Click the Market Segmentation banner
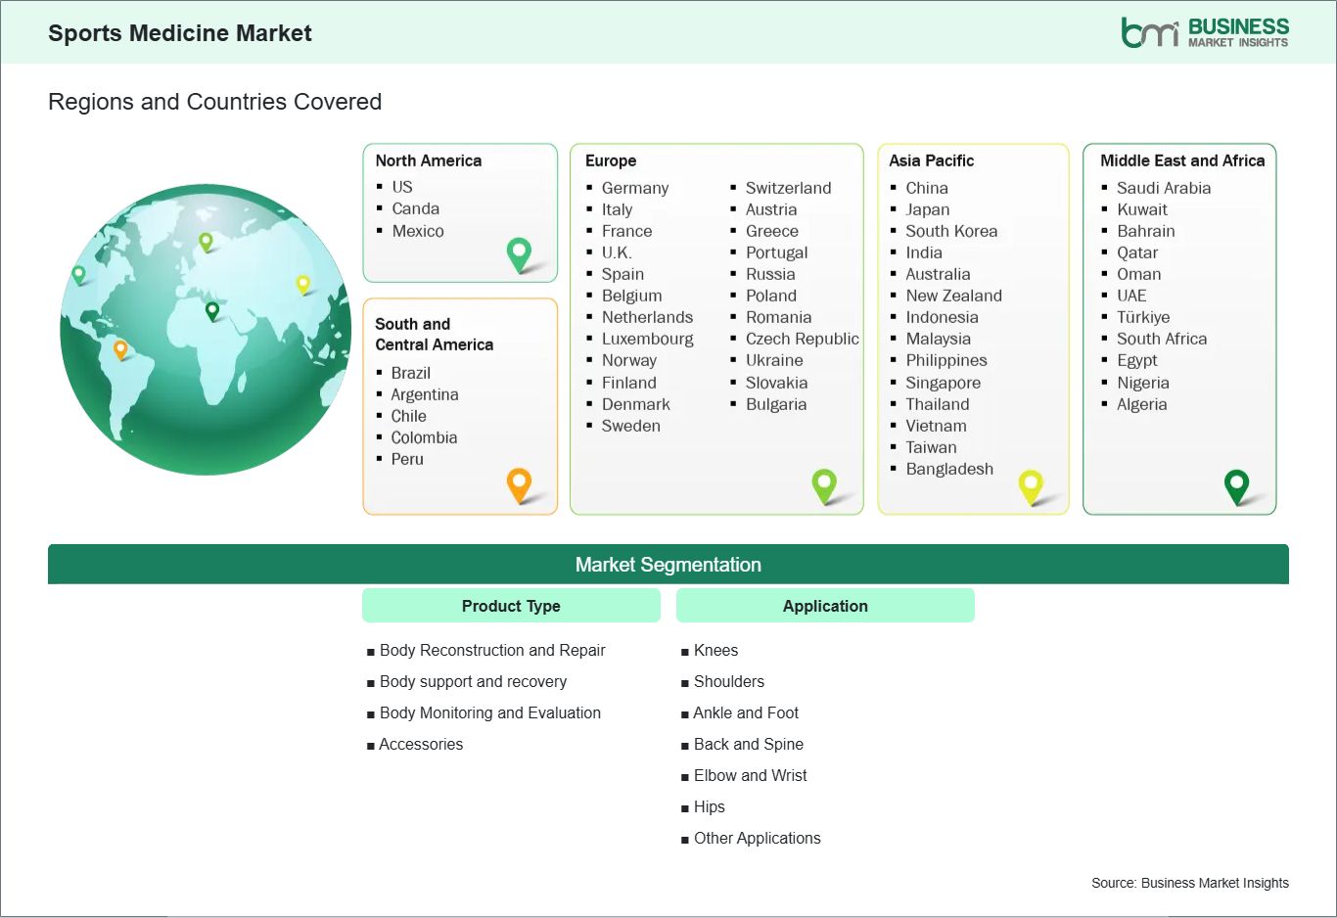1337x918 pixels. (668, 565)
